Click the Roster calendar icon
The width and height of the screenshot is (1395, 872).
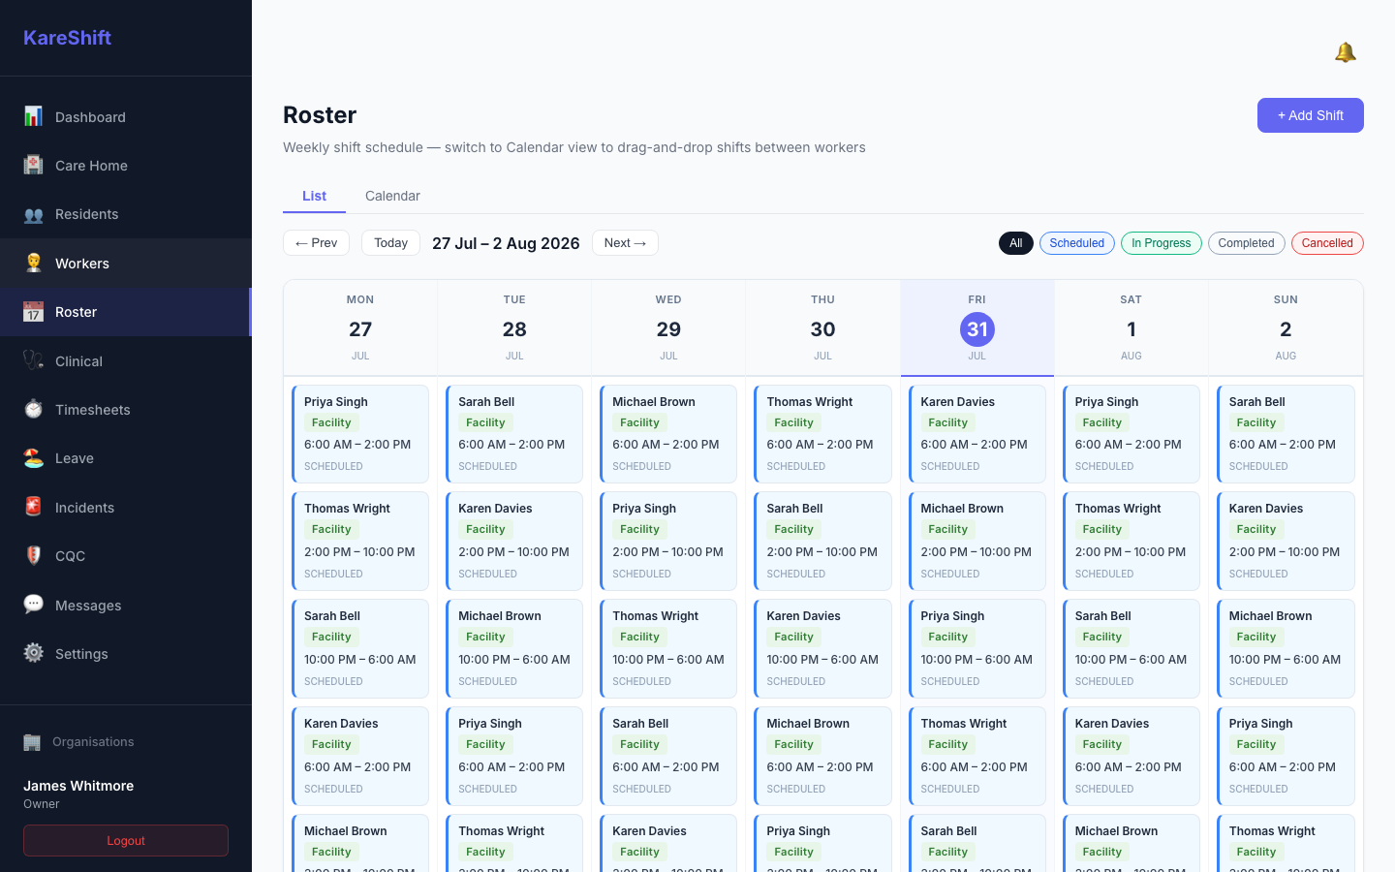click(33, 312)
